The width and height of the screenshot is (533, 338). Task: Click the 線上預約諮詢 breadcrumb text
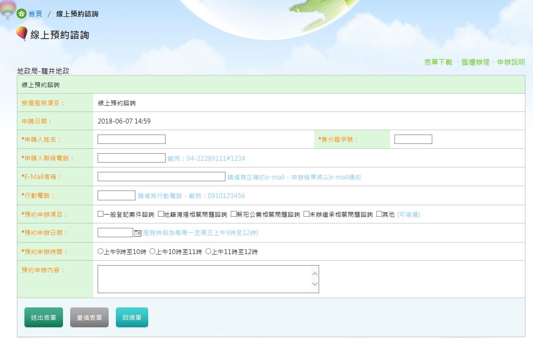point(77,14)
